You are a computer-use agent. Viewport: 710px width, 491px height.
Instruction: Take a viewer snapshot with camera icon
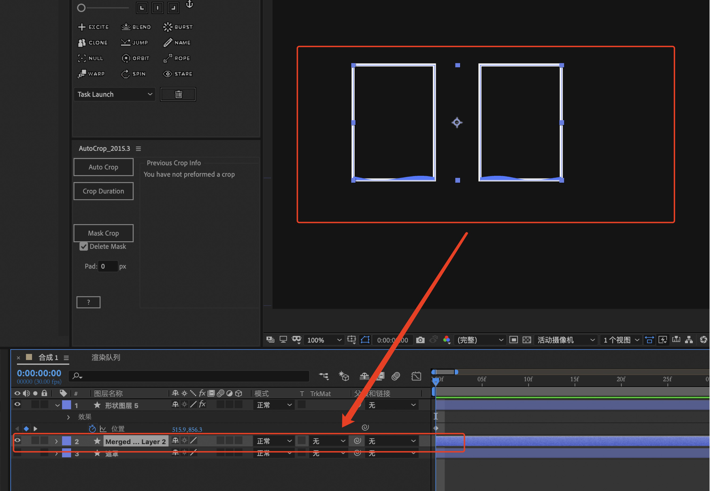pos(420,340)
